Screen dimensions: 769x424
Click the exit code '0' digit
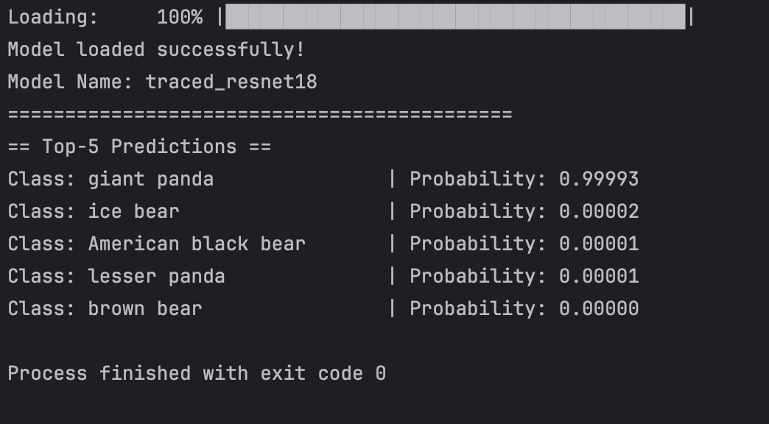[x=380, y=373]
